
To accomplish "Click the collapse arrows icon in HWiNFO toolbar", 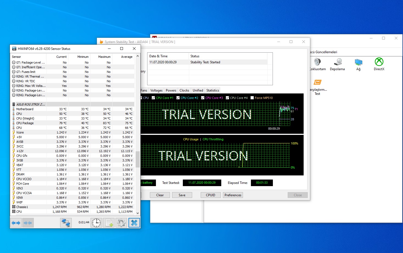I will [x=28, y=223].
